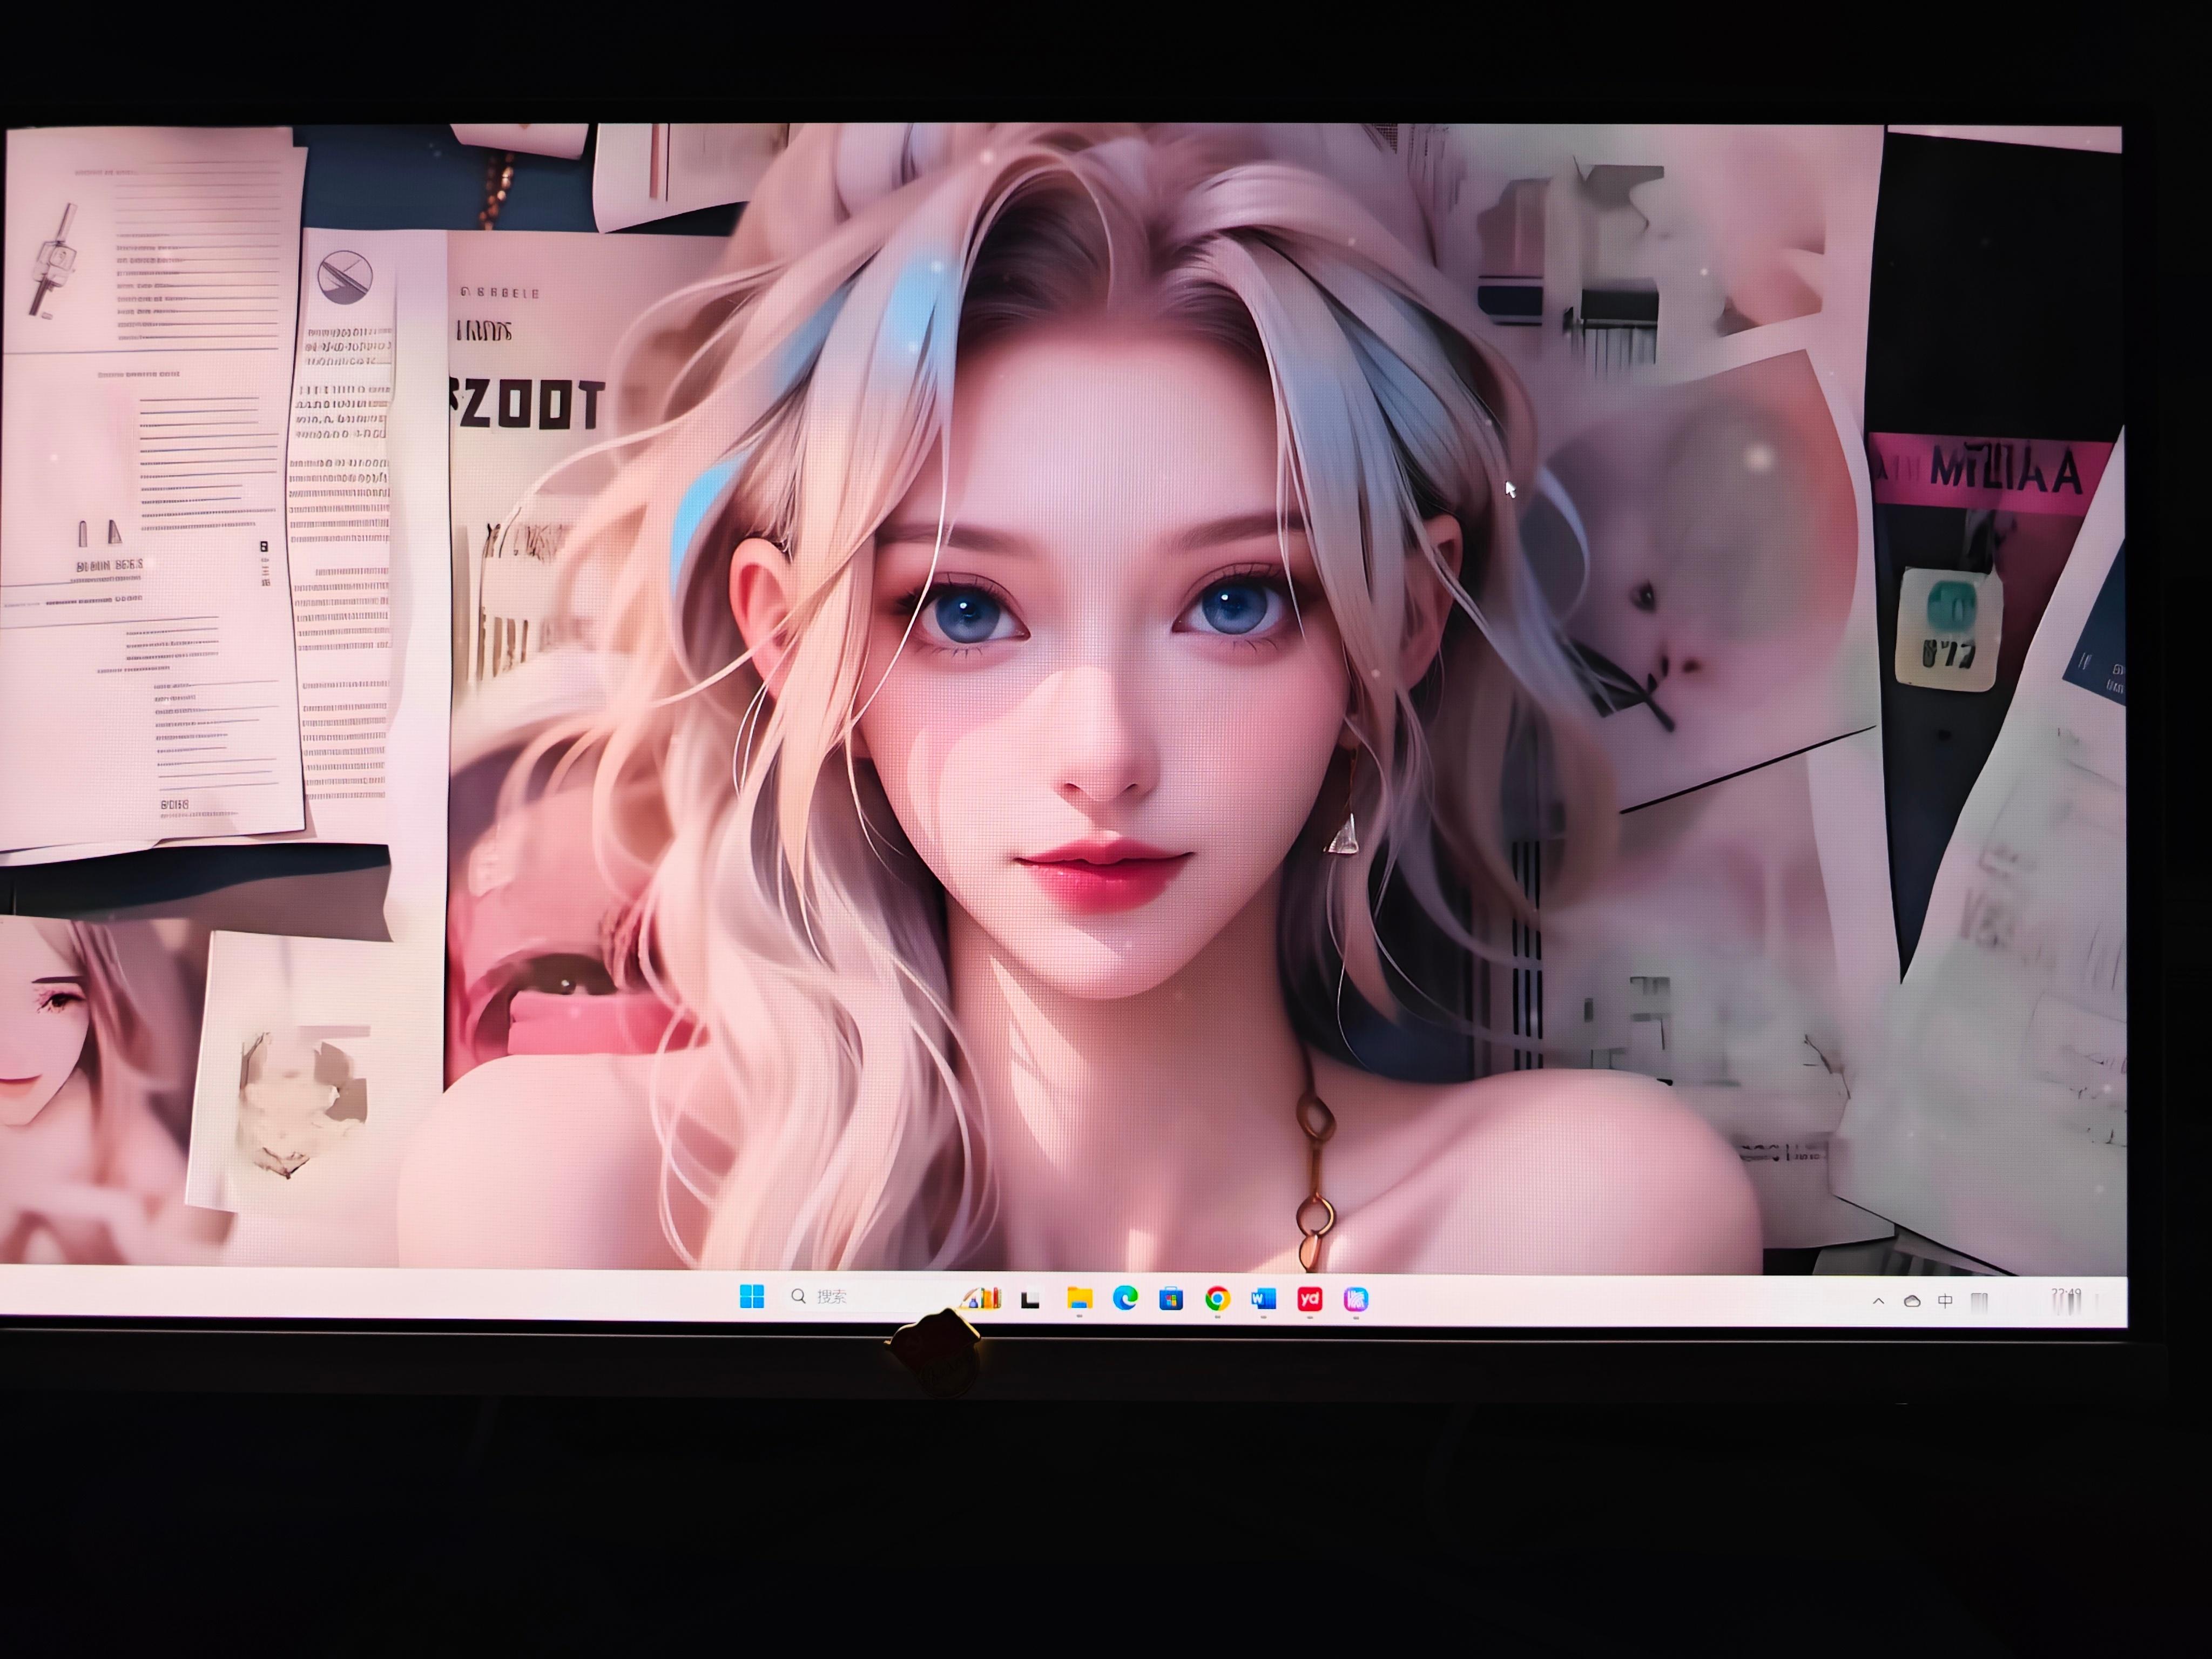Launch Microsoft Edge from the taskbar
This screenshot has height=1659, width=2212.
tap(1125, 1298)
